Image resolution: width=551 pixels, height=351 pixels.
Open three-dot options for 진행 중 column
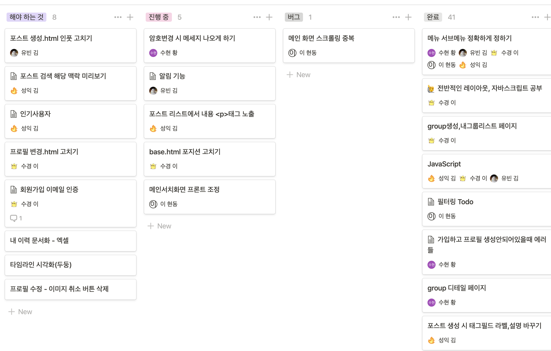pyautogui.click(x=257, y=17)
